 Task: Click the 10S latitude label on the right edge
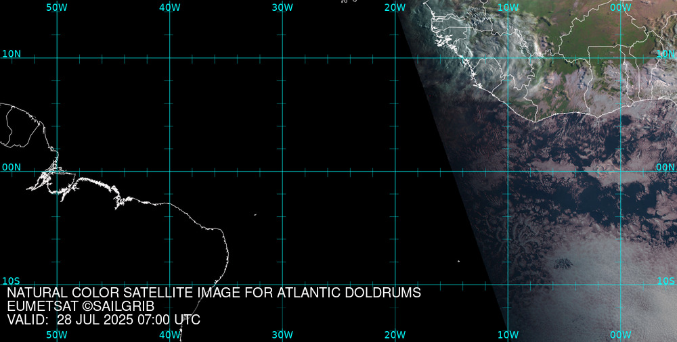click(666, 280)
